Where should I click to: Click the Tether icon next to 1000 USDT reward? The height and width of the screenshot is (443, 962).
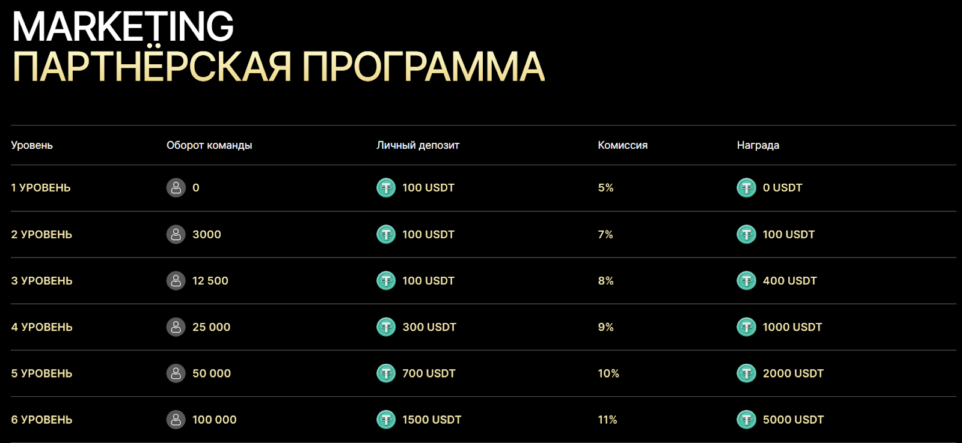(746, 327)
